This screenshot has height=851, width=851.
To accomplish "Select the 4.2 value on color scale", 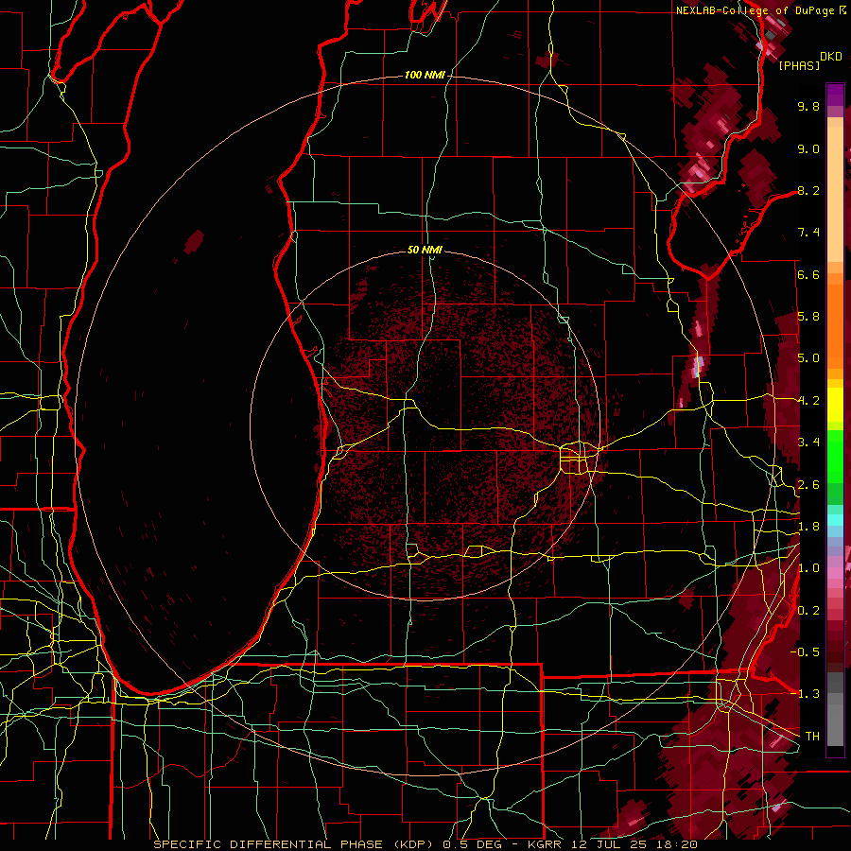I will (x=808, y=401).
